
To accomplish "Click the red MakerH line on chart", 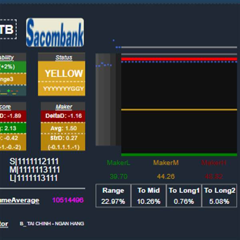I will [x=179, y=59].
